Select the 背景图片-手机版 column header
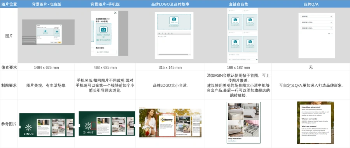Screen dimensions: 350x148 point(105,4)
